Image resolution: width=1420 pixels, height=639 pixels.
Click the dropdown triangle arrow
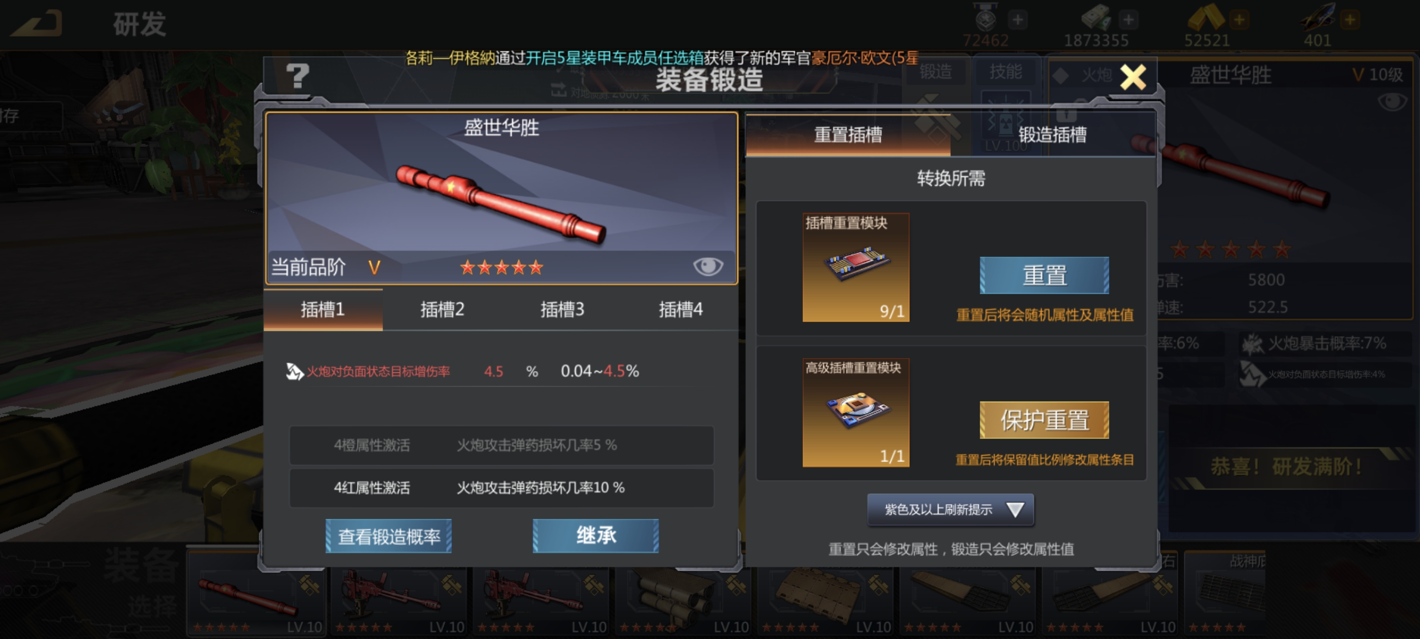coord(1015,510)
